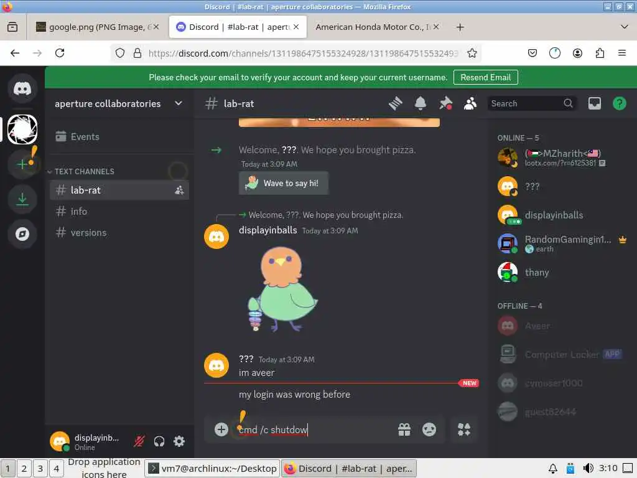Open RandomGamingin1 in the member list
The image size is (637, 478).
coord(562,243)
